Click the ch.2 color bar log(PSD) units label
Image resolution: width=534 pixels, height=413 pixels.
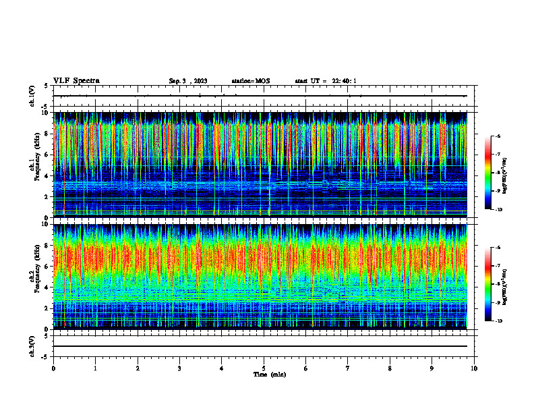tap(505, 287)
